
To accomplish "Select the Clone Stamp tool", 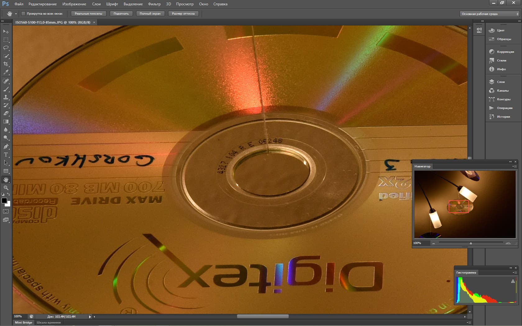I will click(x=6, y=97).
